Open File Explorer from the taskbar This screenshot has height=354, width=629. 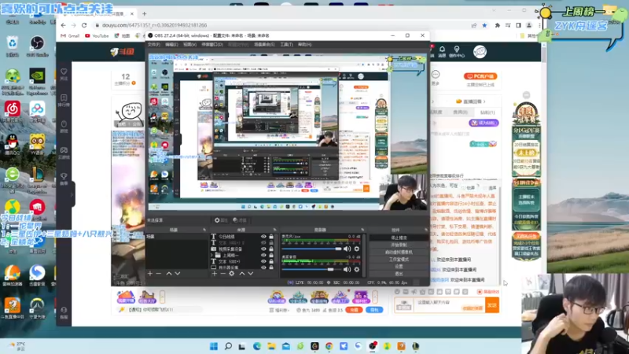[271, 346]
